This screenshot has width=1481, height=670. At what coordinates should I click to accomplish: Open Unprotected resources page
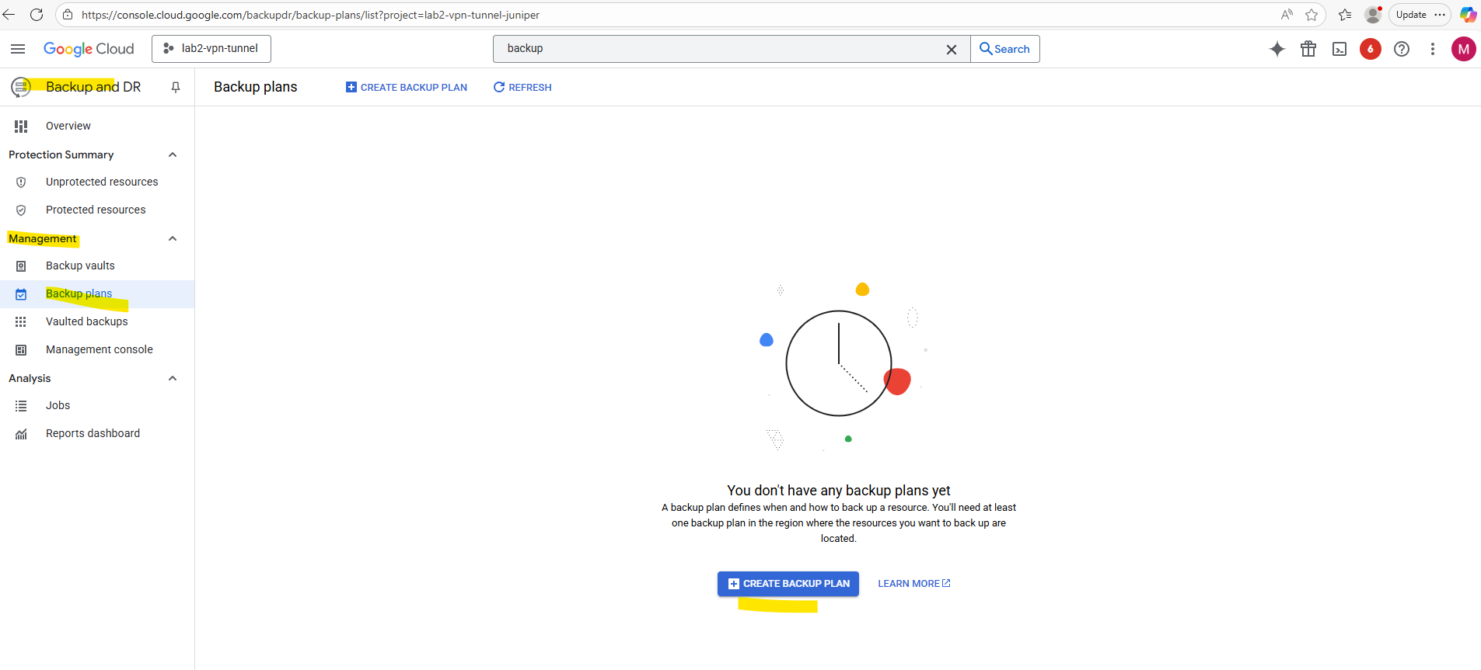(102, 182)
